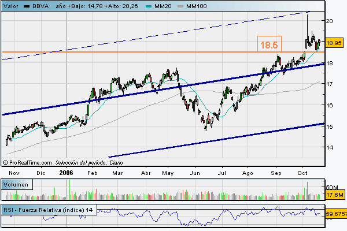Screen dimensions: 347x231
Task: Click the yellow 17,6M volume tag
Action: [335, 195]
